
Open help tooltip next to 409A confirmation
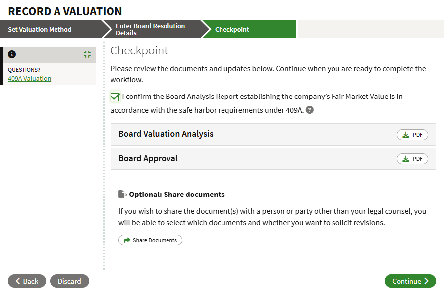tap(310, 110)
